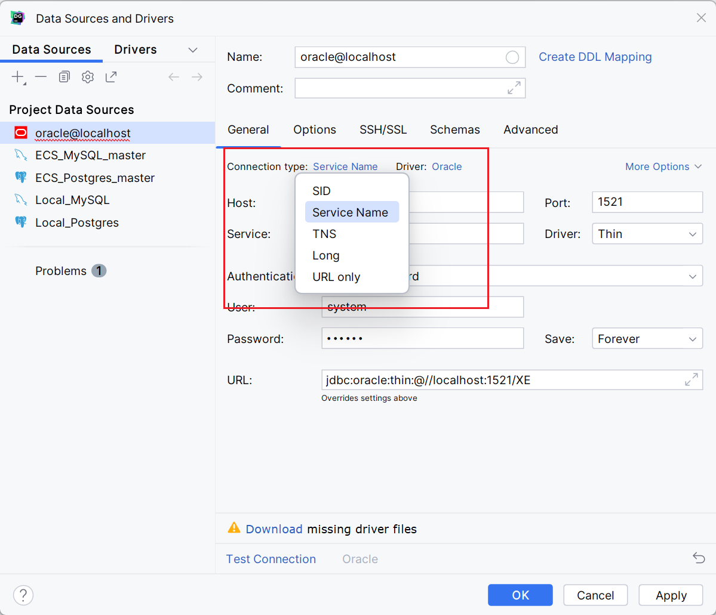Click the OK button
Image resolution: width=716 pixels, height=615 pixels.
520,595
